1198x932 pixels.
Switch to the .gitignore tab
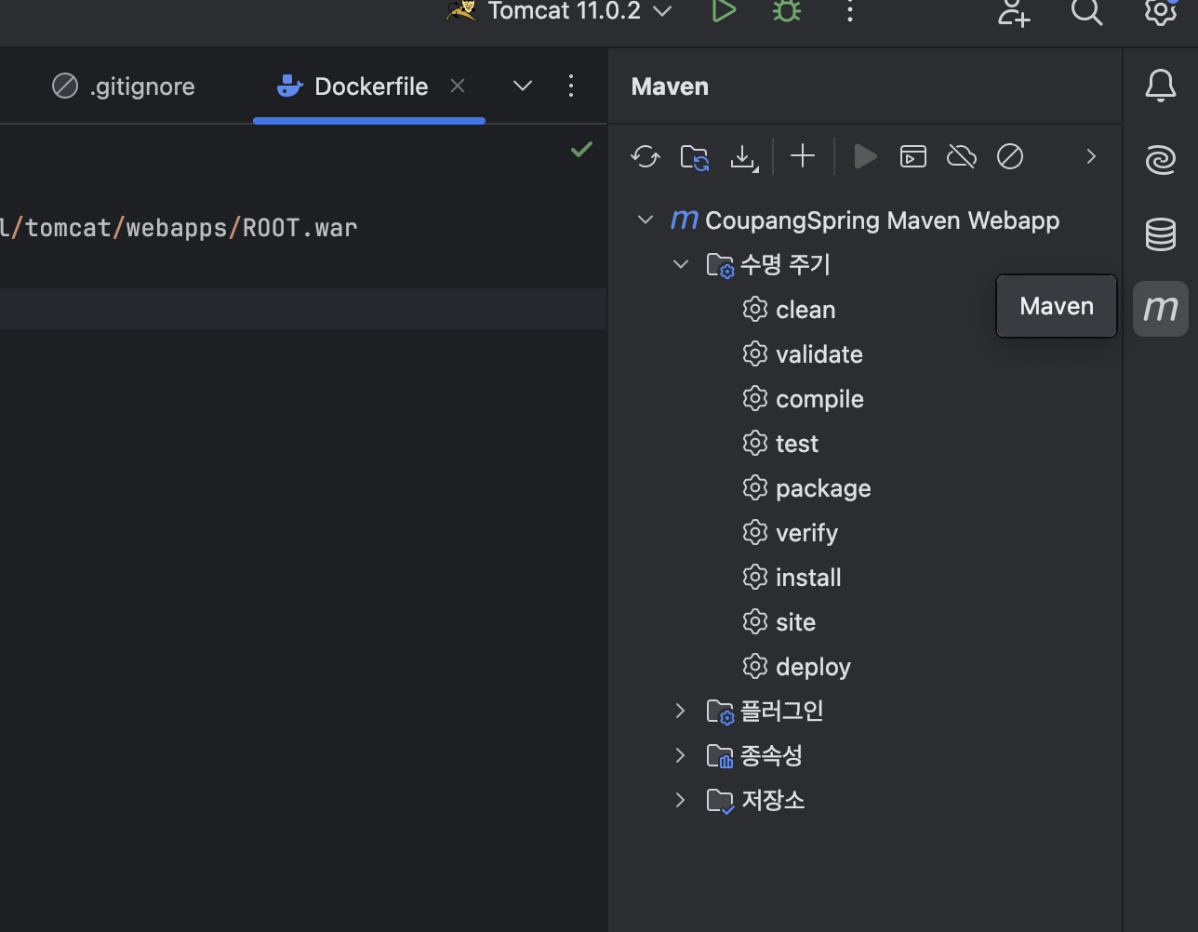pos(141,86)
